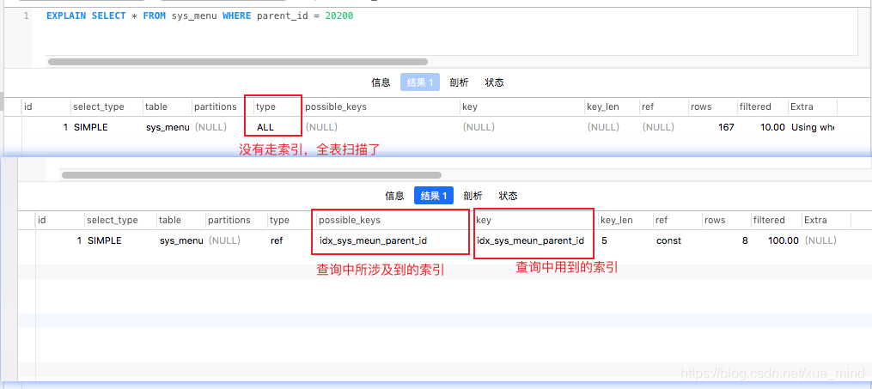Click 'Extra' column header in upper table
The height and width of the screenshot is (389, 872).
pos(802,106)
